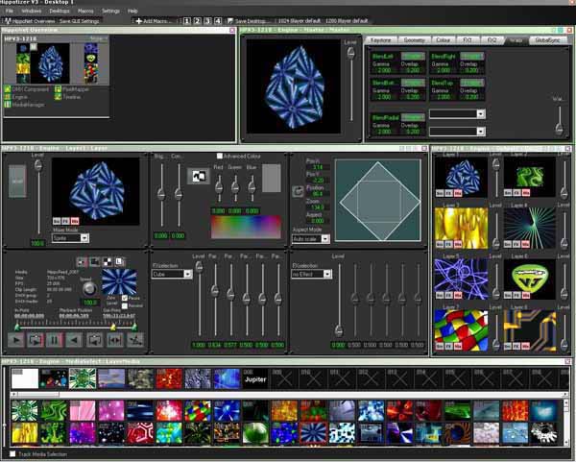Click the Add Macro plus icon
This screenshot has width=576, height=462.
pyautogui.click(x=139, y=21)
